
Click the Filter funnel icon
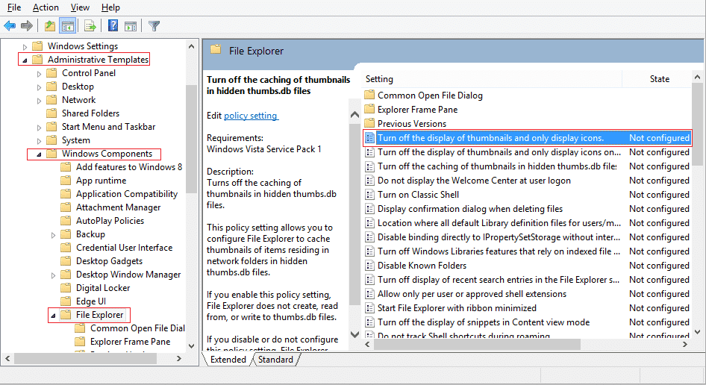coord(154,26)
